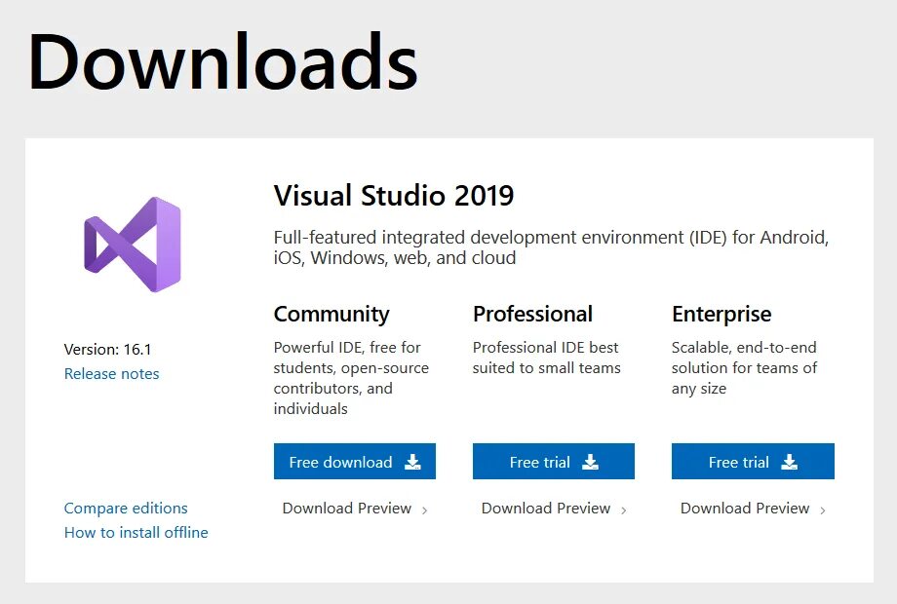Click the Community edition heading

[x=331, y=315]
